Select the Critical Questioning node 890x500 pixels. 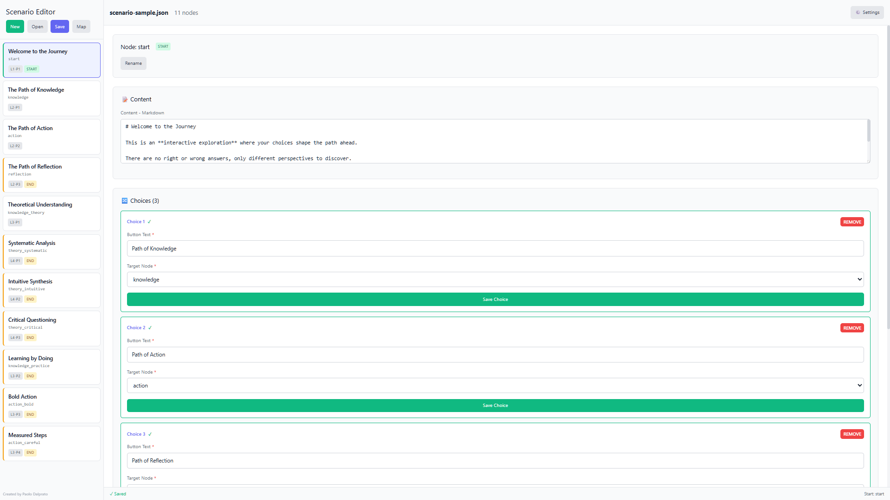(51, 328)
